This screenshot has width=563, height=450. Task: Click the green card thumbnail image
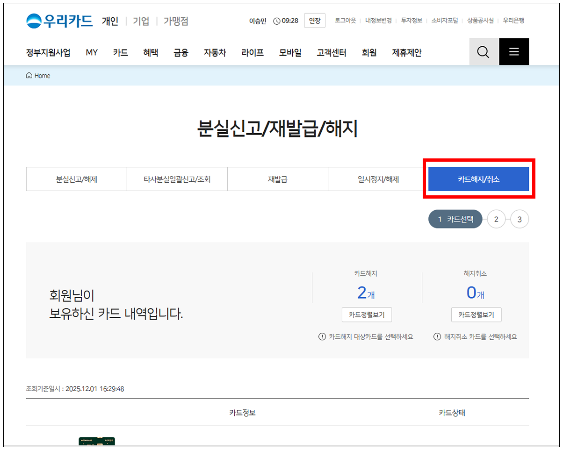[97, 441]
